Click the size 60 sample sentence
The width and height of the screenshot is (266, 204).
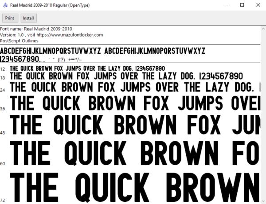tap(135, 153)
